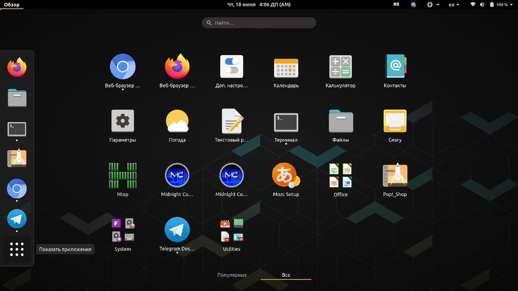
Task: Click the Показать приложения grid button
Action: 17,249
